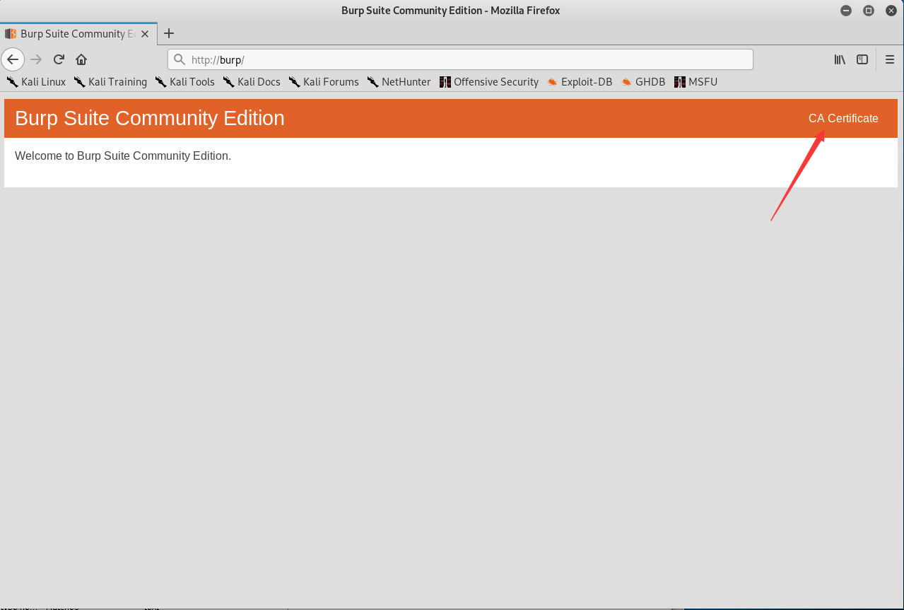Maximize the Firefox window

coord(869,11)
